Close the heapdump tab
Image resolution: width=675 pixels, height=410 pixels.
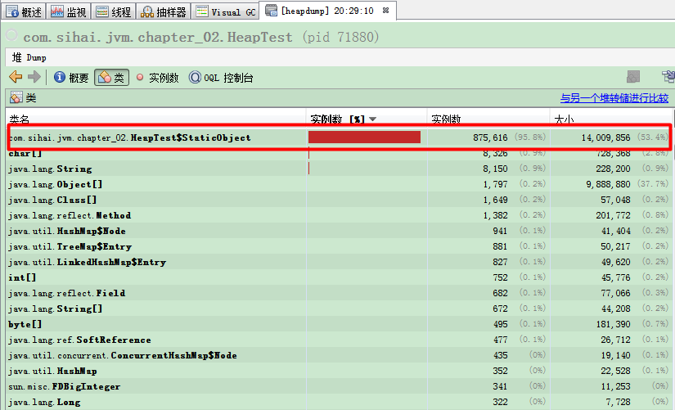coord(385,11)
